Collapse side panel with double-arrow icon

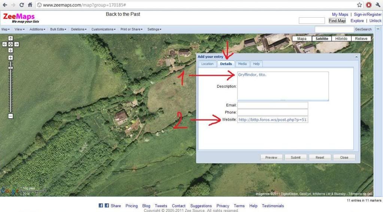tap(378, 29)
